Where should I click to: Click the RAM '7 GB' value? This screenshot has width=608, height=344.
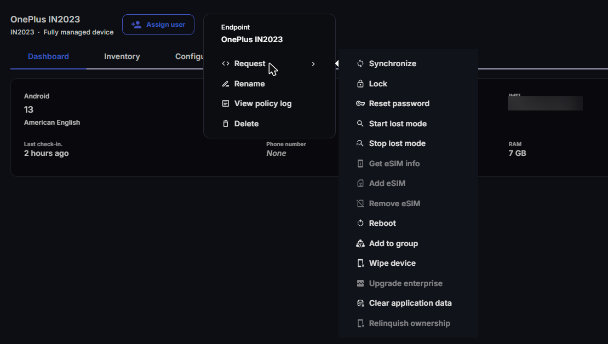click(517, 153)
